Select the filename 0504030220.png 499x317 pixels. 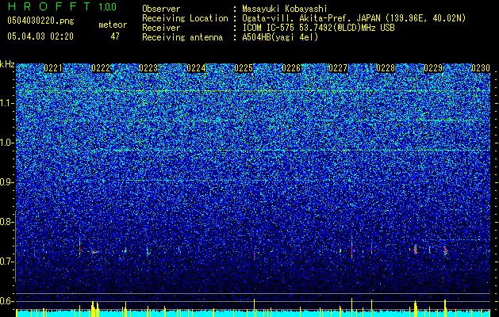(x=40, y=21)
